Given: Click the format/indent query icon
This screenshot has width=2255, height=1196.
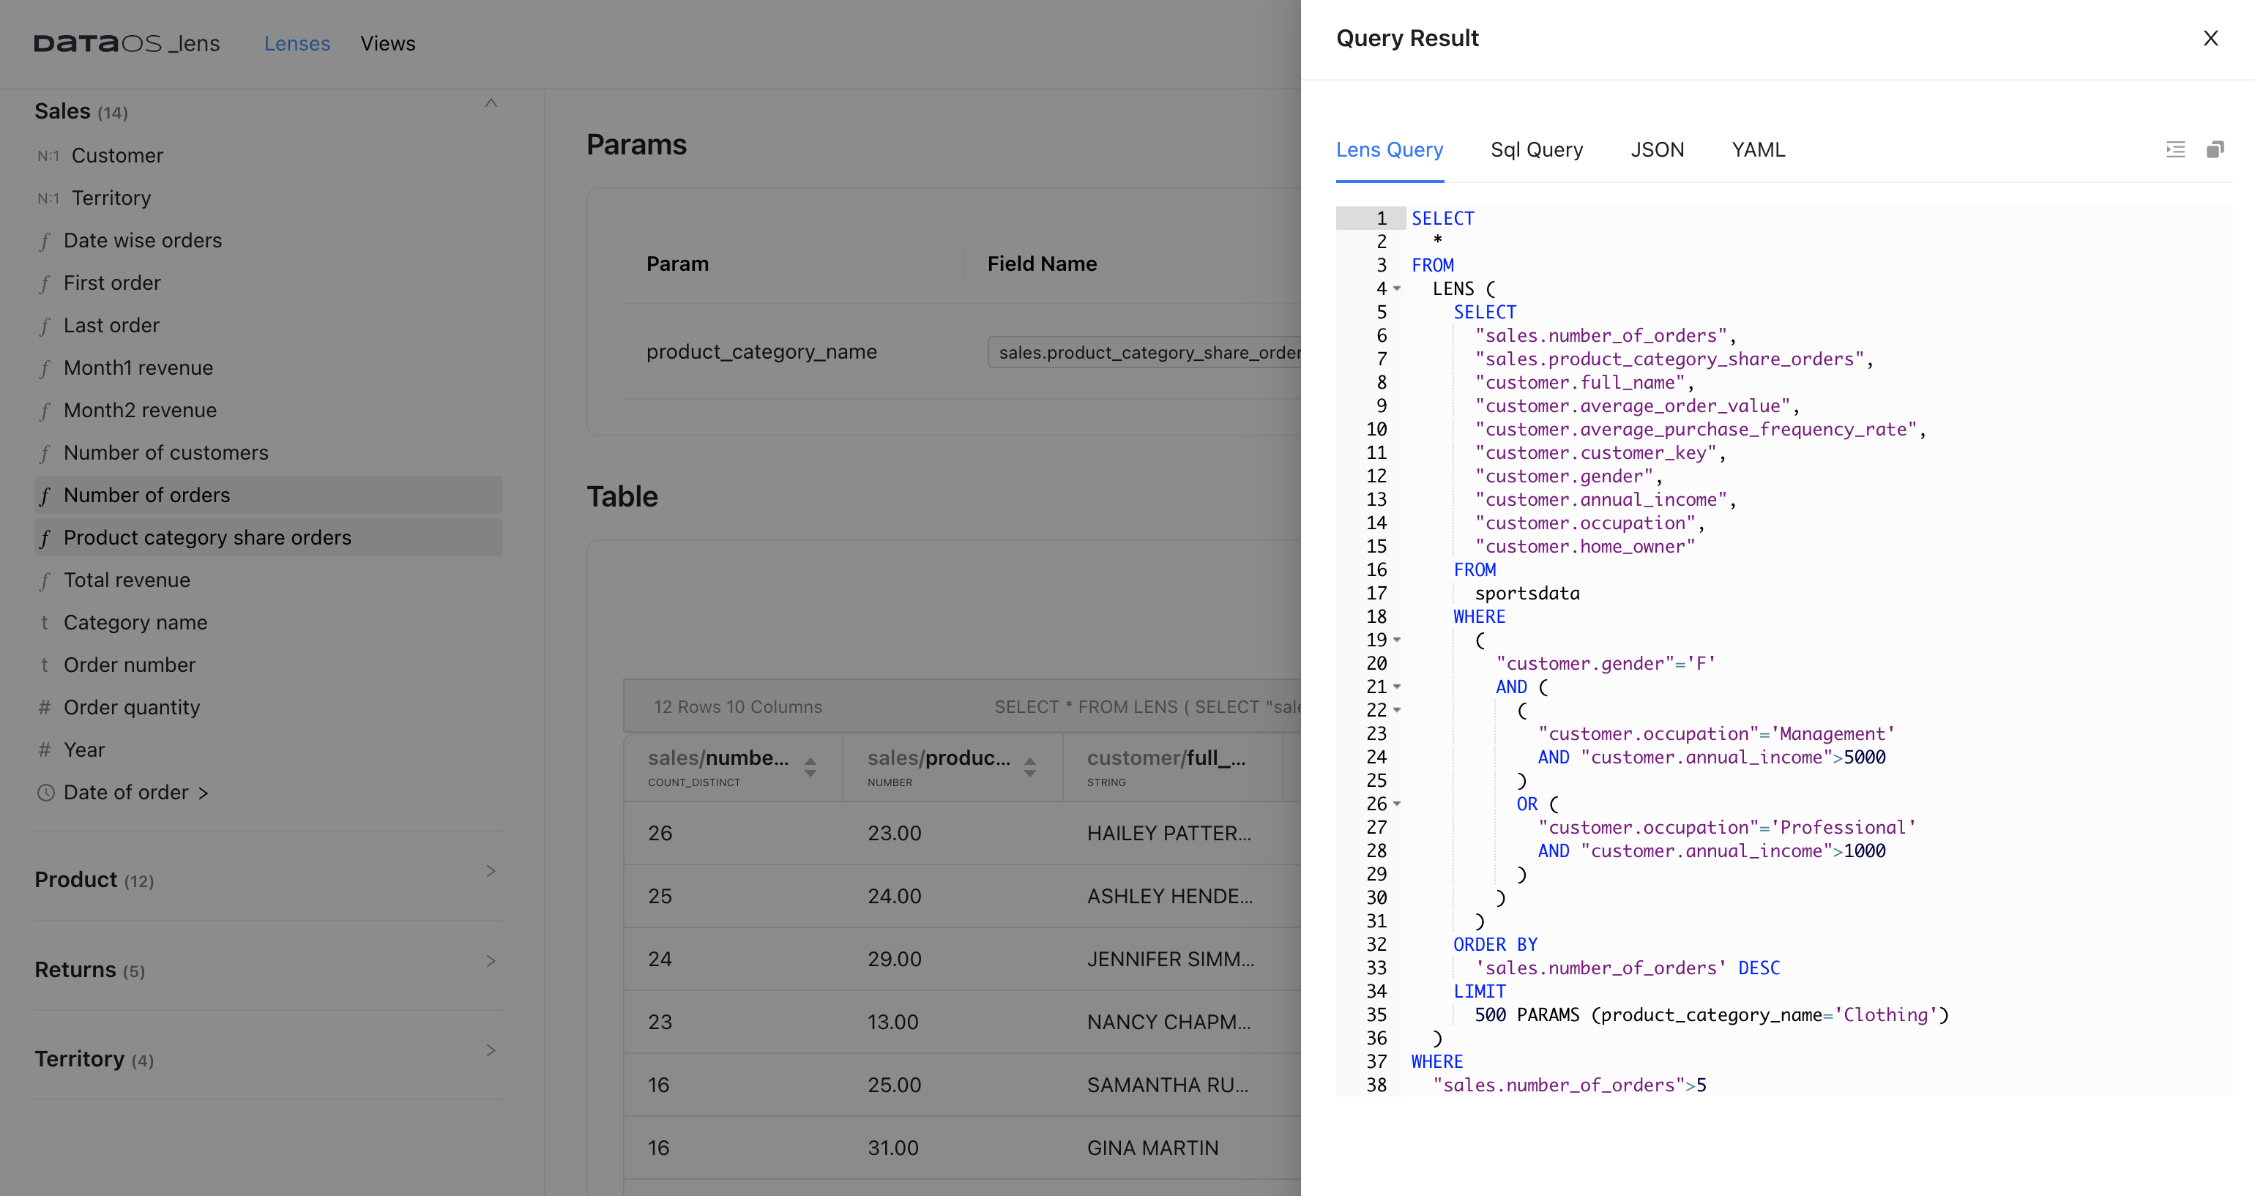Looking at the screenshot, I should tap(2175, 149).
